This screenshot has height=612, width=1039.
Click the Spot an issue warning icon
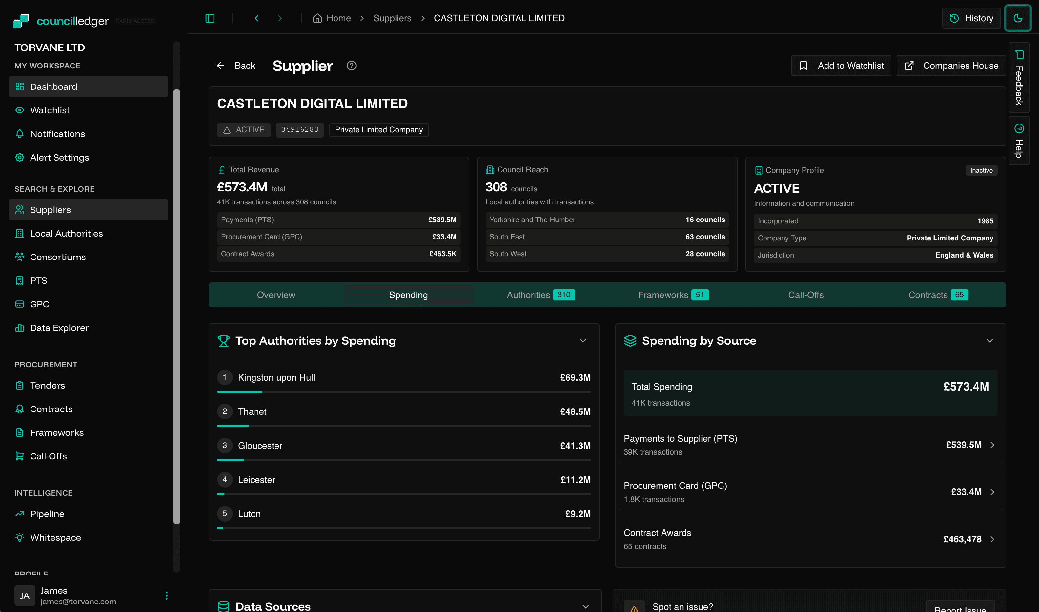634,607
